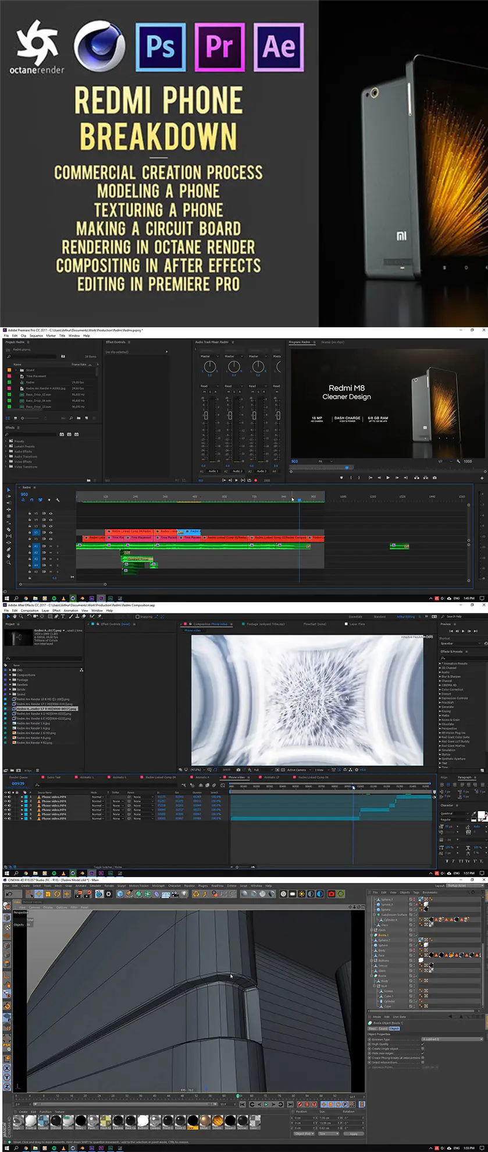Click play forward button in Cinema 4D timeline
488x1152 pixels.
coord(266,1104)
